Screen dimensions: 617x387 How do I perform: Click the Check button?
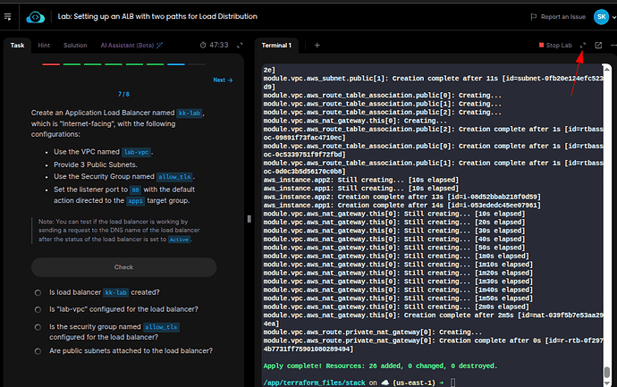point(123,267)
